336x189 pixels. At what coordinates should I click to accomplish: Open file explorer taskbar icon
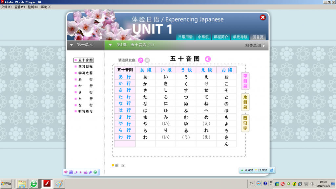click(22, 184)
